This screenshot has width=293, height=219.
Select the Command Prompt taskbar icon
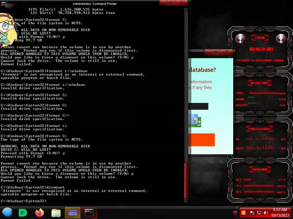coord(89,212)
